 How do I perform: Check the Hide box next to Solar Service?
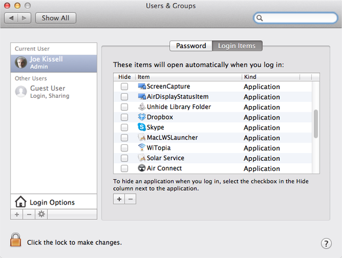tap(124, 158)
